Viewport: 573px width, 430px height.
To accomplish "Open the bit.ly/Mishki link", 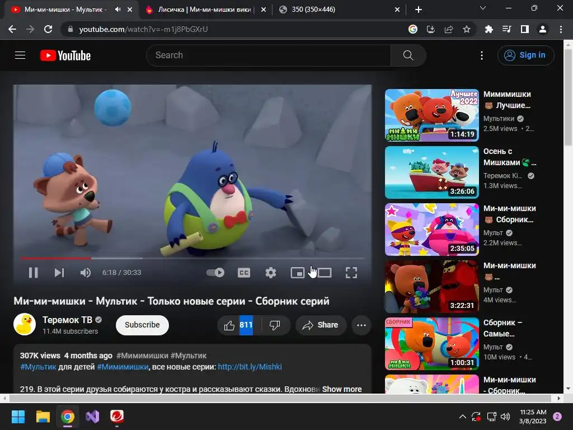I will (250, 367).
